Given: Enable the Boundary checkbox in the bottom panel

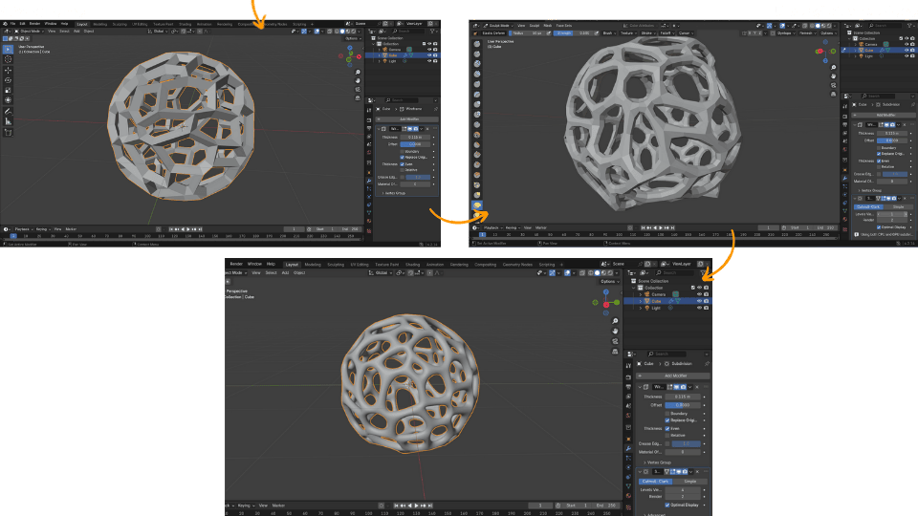Looking at the screenshot, I should pyautogui.click(x=667, y=413).
